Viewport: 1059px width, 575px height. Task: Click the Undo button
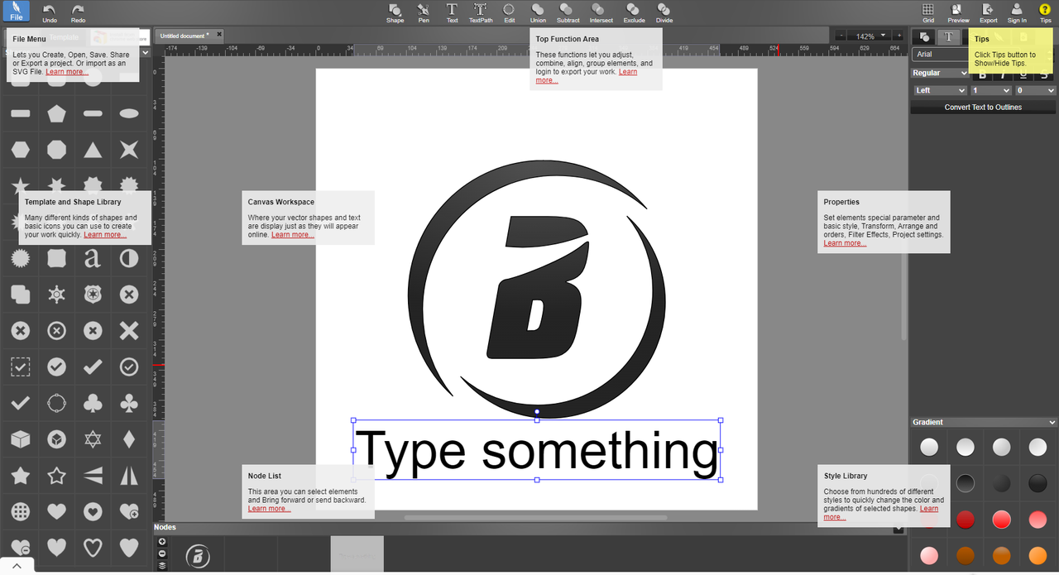(x=50, y=12)
